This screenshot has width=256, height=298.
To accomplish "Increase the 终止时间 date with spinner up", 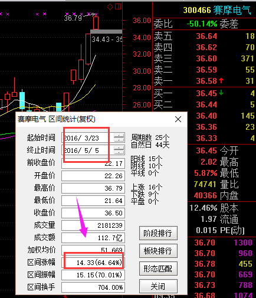I will (119, 148).
